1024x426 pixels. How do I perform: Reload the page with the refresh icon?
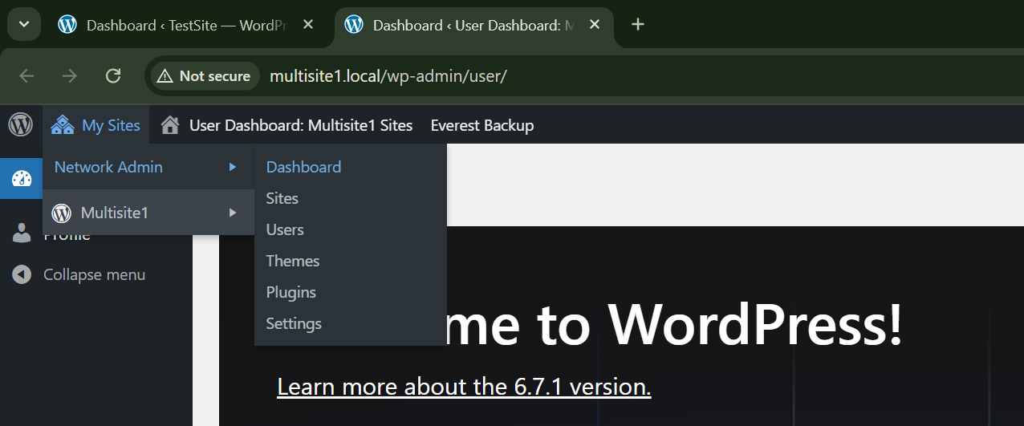click(x=113, y=76)
